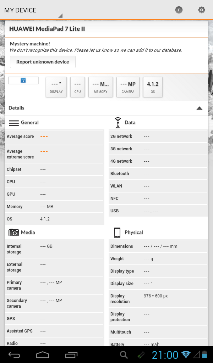Tap the USB debugging status icon

coord(141,354)
